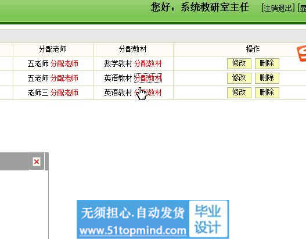Click 删除 button in 老师三 row
Viewport: 306px width, 239px height.
click(267, 92)
